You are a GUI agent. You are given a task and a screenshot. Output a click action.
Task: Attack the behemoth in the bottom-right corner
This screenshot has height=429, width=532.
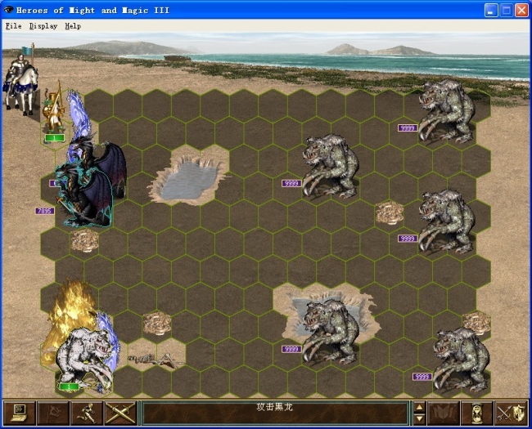click(x=462, y=360)
